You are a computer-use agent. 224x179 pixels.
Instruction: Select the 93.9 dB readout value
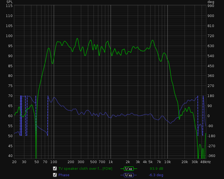(x=157, y=169)
